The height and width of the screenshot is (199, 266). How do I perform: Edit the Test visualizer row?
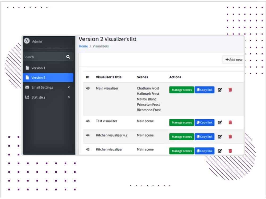click(220, 123)
